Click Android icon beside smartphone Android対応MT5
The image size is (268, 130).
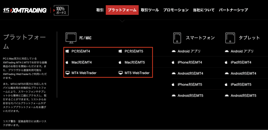click(x=174, y=96)
